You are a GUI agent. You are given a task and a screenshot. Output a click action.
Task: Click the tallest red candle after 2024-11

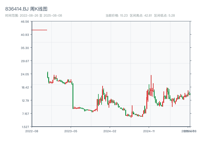tap(151, 85)
